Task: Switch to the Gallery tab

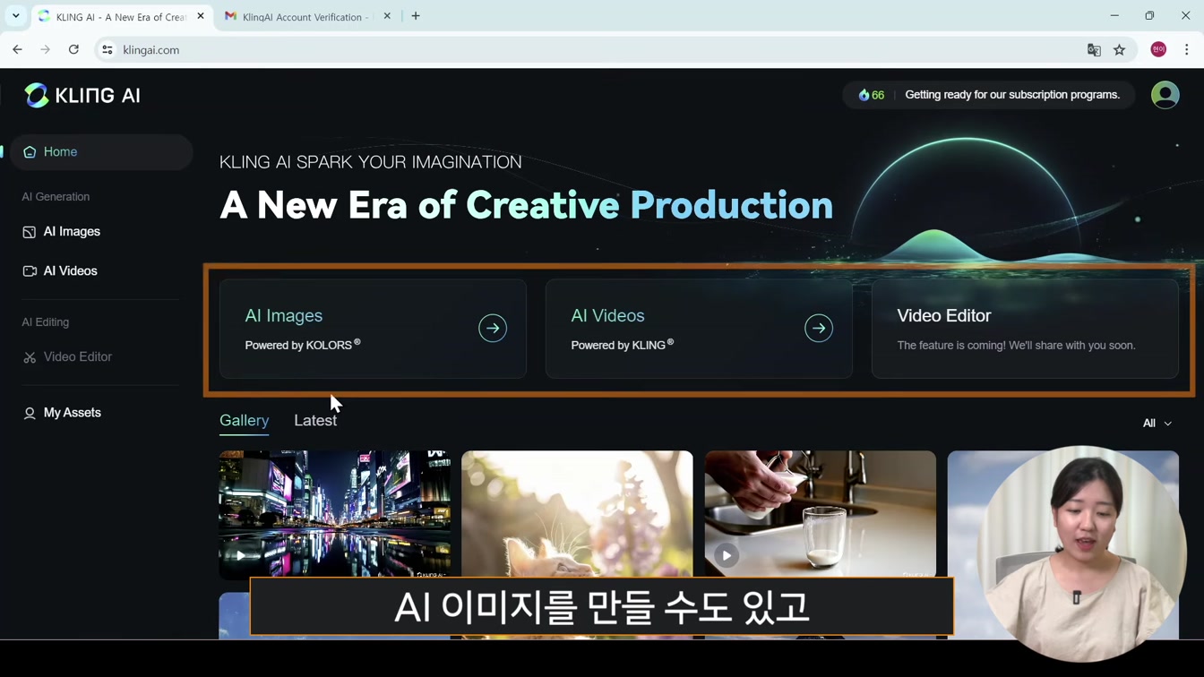Action: tap(244, 421)
